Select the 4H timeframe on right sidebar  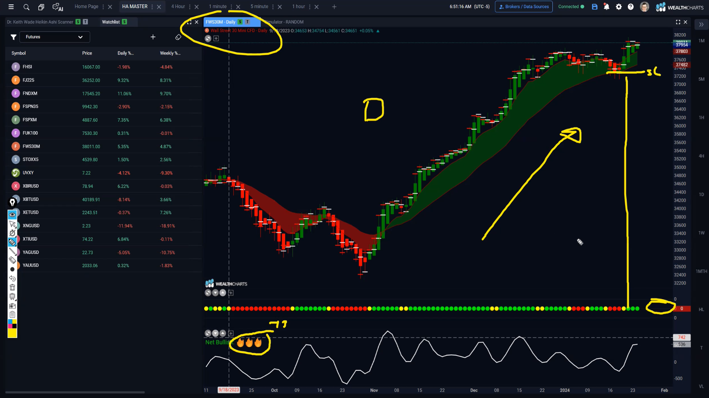[x=701, y=156]
